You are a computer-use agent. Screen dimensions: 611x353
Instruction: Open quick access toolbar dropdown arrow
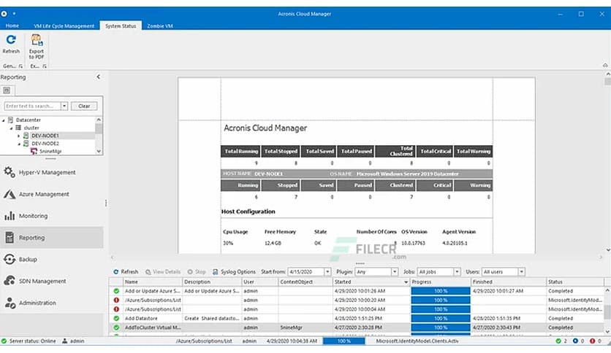pyautogui.click(x=14, y=14)
